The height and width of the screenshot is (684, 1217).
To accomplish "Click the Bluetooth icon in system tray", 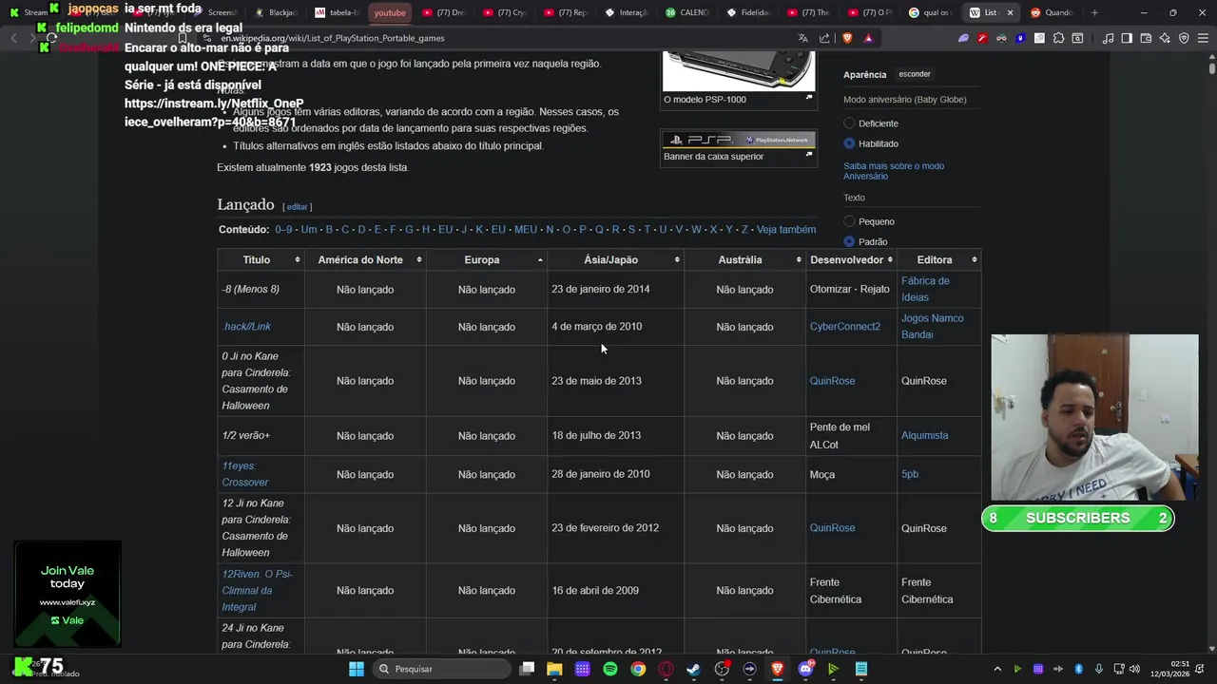I will pos(1078,669).
